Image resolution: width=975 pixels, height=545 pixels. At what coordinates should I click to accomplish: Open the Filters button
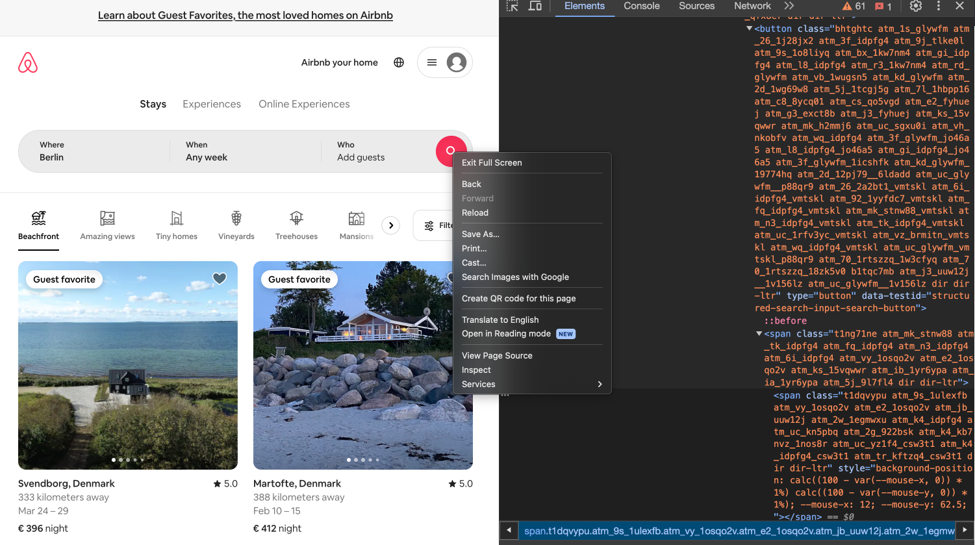[x=438, y=225]
